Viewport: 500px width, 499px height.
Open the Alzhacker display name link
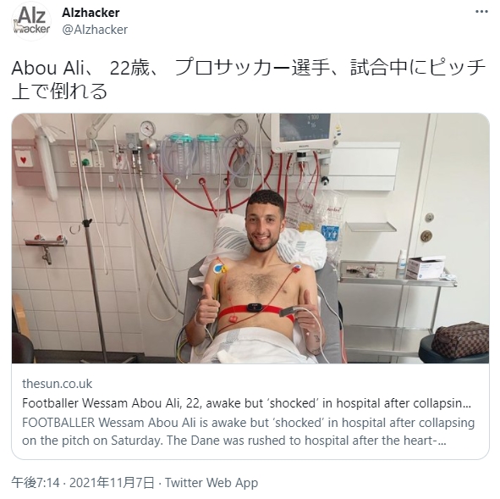tap(91, 13)
